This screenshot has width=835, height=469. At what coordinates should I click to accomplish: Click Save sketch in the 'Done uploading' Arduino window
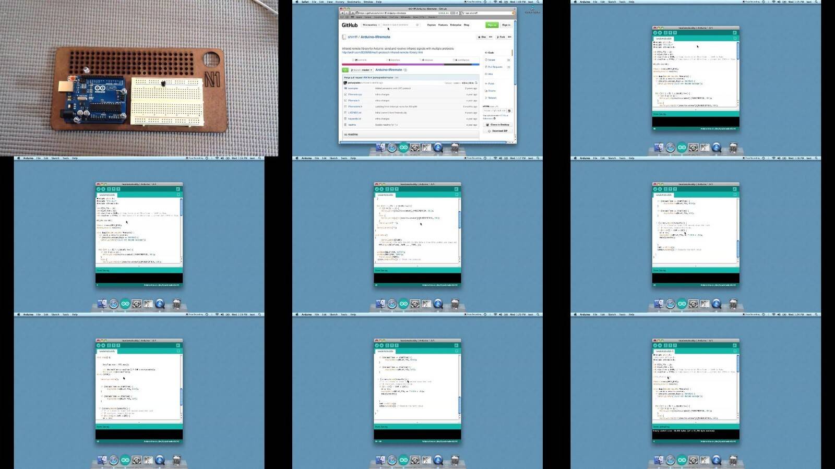tap(675, 345)
